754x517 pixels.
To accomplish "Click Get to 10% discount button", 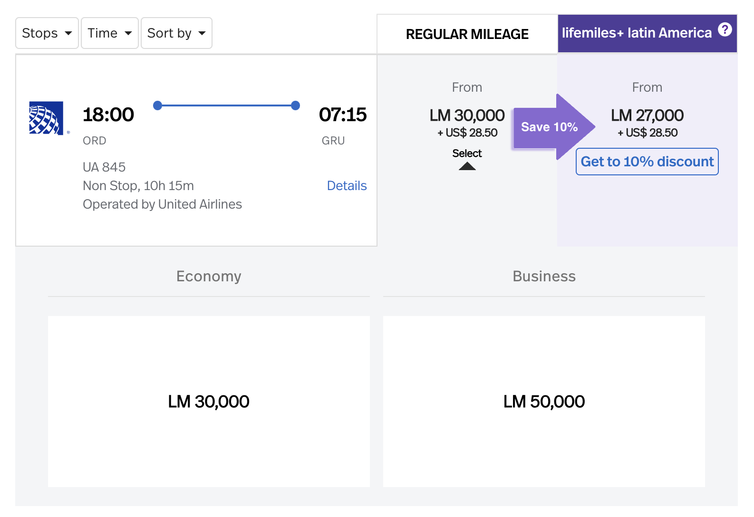I will [x=647, y=162].
